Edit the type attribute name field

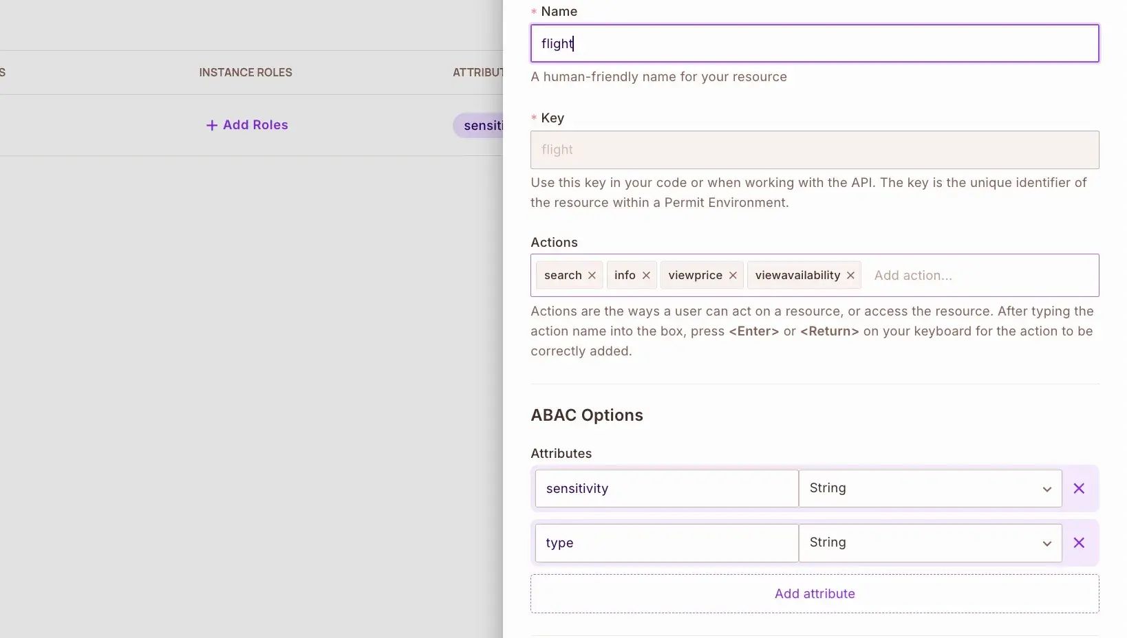point(666,542)
